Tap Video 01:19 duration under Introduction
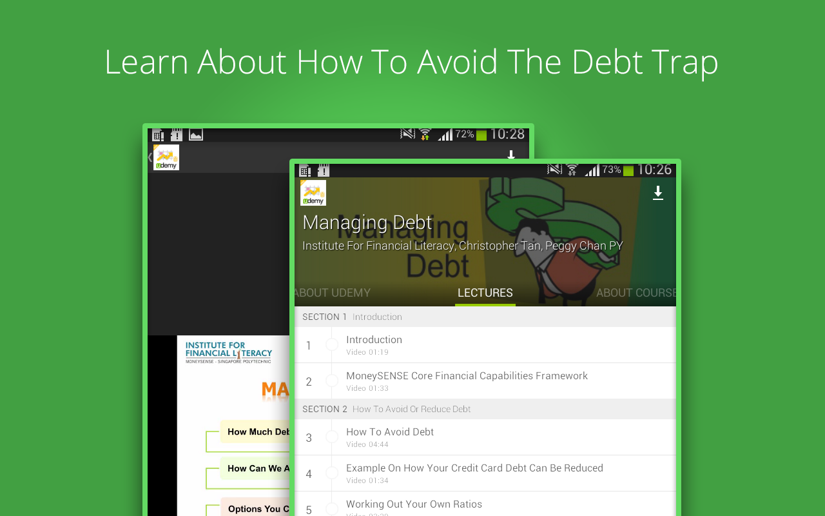The image size is (825, 516). [367, 352]
